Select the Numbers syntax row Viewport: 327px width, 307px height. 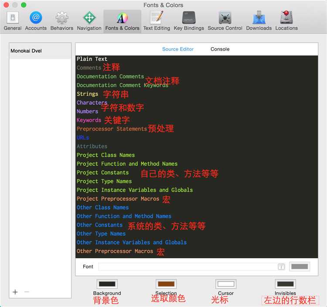[x=197, y=111]
